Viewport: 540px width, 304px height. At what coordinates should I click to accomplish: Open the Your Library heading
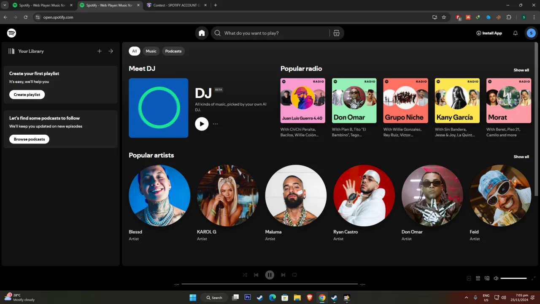tap(31, 51)
